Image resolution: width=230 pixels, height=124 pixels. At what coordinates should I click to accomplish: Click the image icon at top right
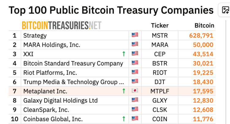(225, 10)
